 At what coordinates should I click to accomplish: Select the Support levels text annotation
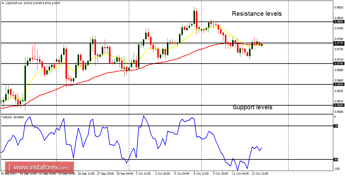point(252,107)
